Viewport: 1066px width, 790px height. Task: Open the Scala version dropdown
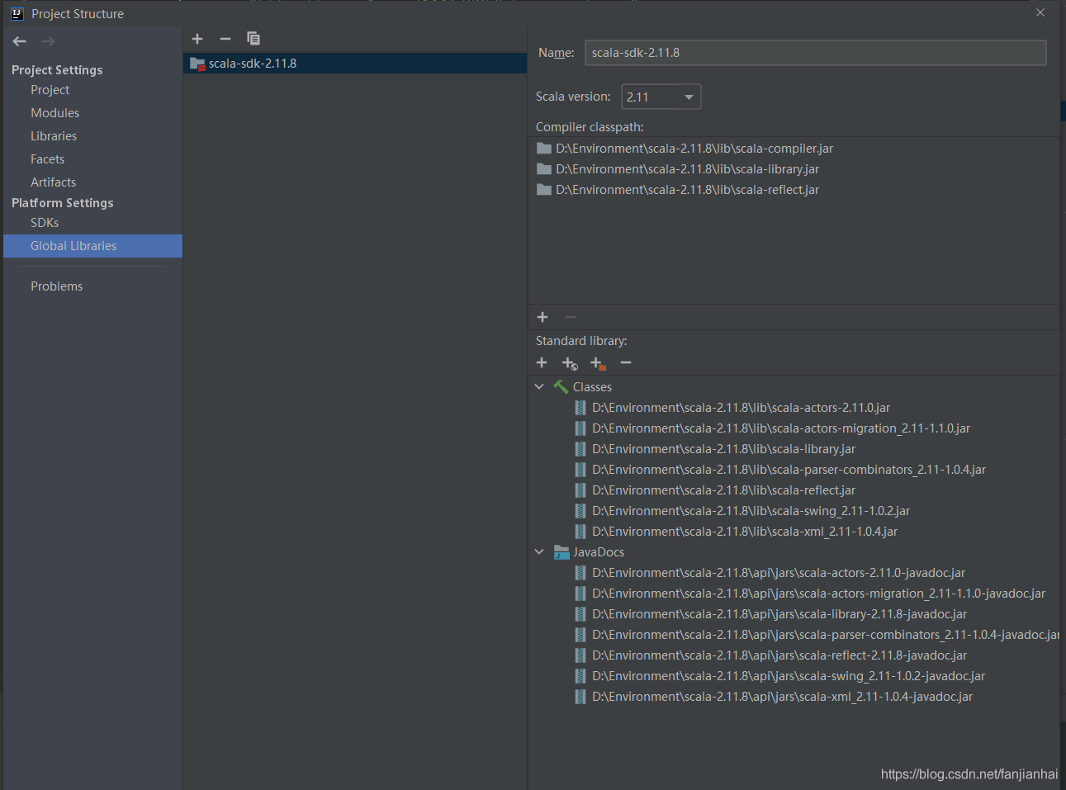coord(661,97)
